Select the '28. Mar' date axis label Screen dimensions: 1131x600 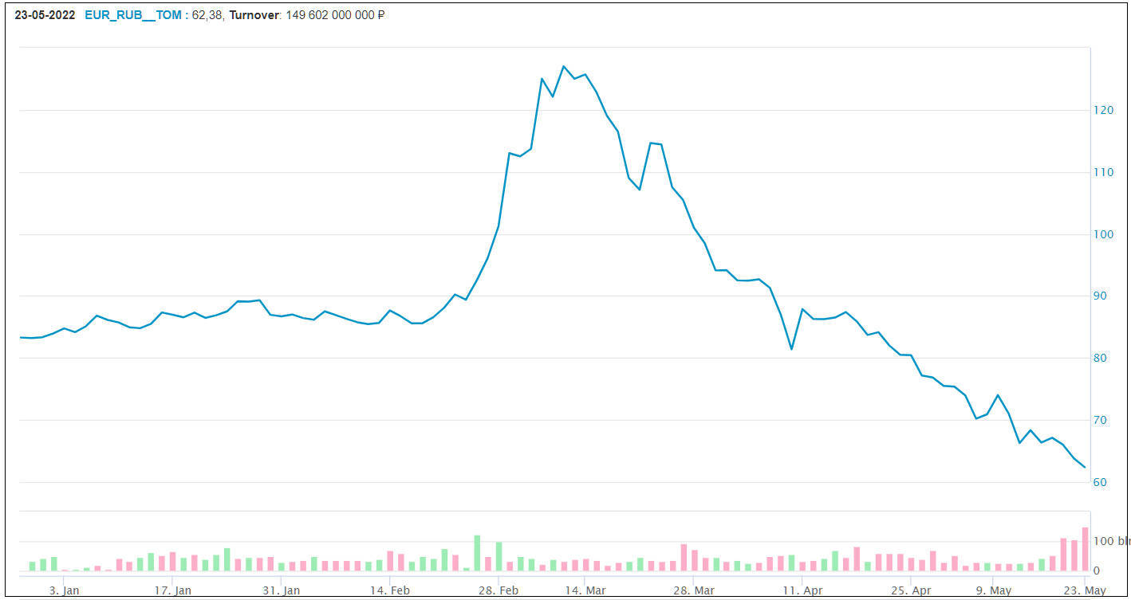point(694,590)
